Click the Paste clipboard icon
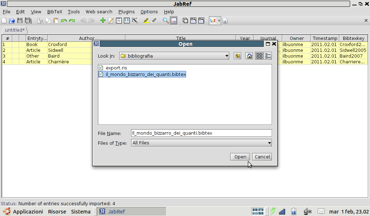 click(x=56, y=21)
